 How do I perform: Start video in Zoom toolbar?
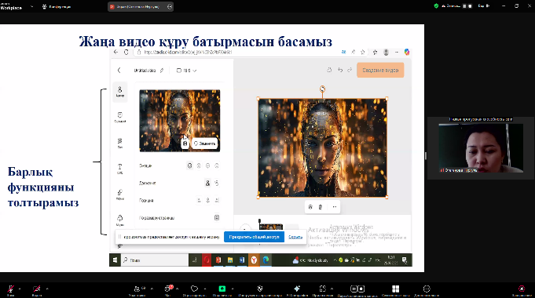click(36, 290)
